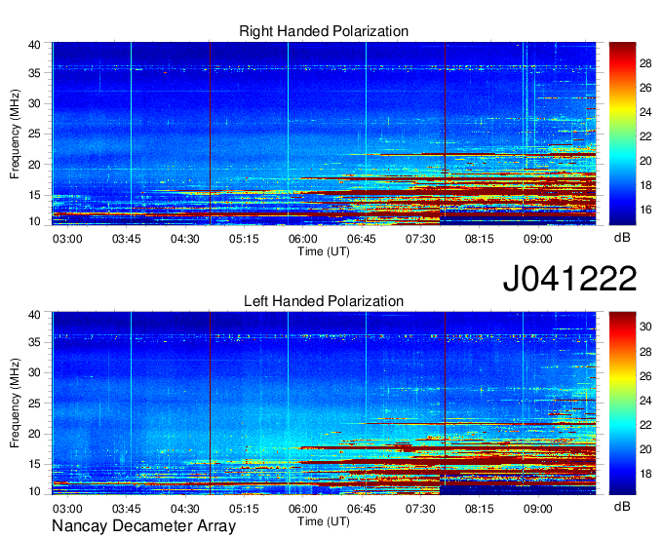Click "Frequency (MHz)" axis label of Right Handed plot

(x=15, y=134)
